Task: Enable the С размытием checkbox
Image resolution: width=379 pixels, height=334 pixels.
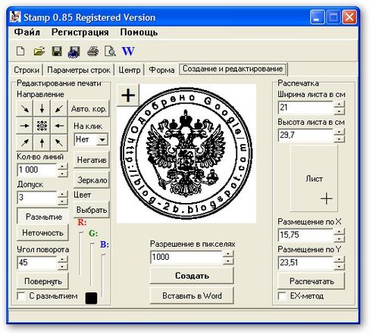Action: (x=21, y=296)
